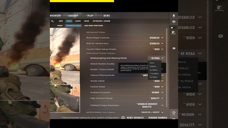Screen dimensions: 228x128
Task: Select the Advanced Video sub-tab
Action: pyautogui.click(x=73, y=26)
